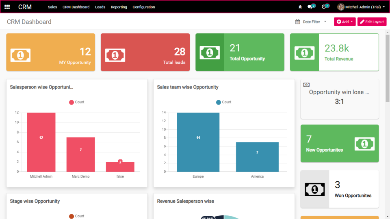Click the CRM app title link
This screenshot has height=219, width=390.
coord(25,7)
